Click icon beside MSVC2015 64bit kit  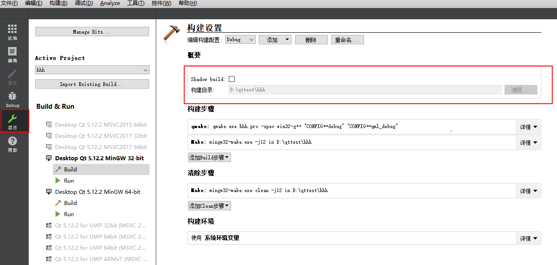[49, 125]
